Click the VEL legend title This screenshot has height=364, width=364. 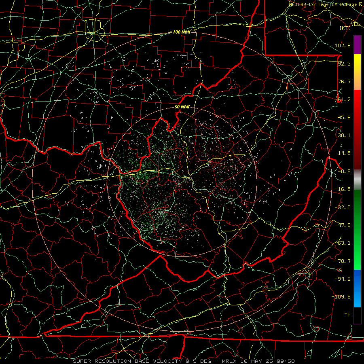point(356,24)
